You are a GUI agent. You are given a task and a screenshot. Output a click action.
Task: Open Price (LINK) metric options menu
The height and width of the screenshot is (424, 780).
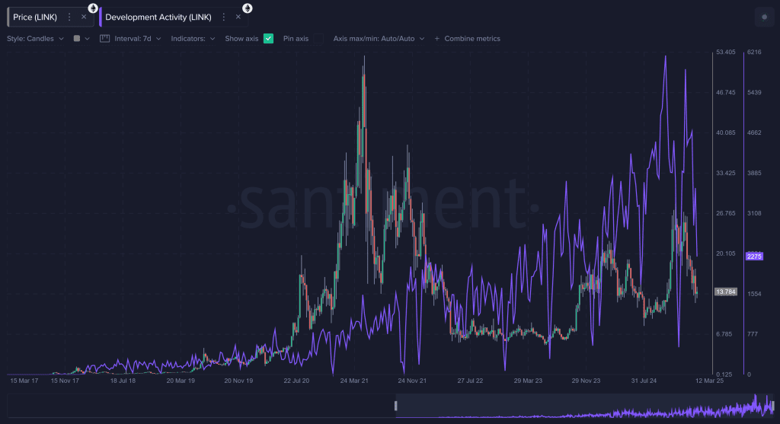click(x=70, y=17)
